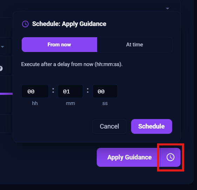The image size is (197, 190).
Task: Click the partially visible help question mark icon
Action: tap(1, 68)
